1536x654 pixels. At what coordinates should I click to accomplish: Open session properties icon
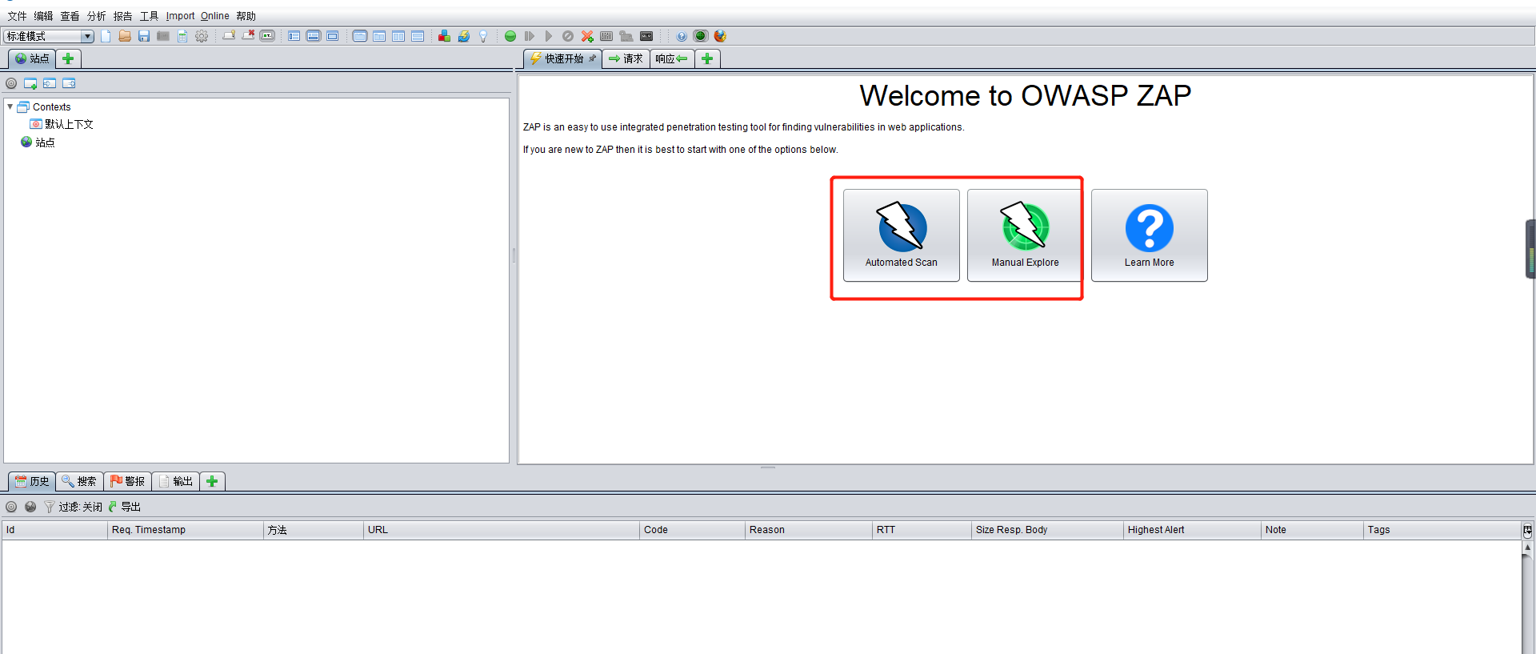tap(182, 36)
